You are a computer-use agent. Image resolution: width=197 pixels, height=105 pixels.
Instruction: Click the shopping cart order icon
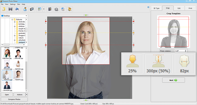click(x=70, y=9)
